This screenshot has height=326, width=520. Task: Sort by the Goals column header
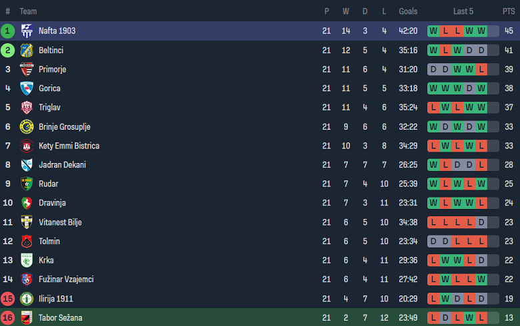point(408,11)
